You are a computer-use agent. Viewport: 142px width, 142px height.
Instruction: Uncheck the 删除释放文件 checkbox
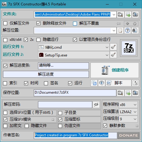click(38, 23)
